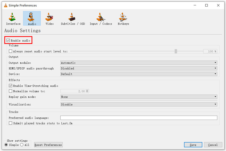Image resolution: width=226 pixels, height=151 pixels.
Task: Cancel the preferences dialog
Action: click(213, 145)
